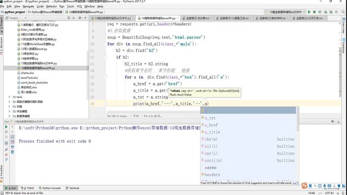The width and height of the screenshot is (347, 195).
Task: Hide the Project panel with the hide icon
Action: point(86,18)
